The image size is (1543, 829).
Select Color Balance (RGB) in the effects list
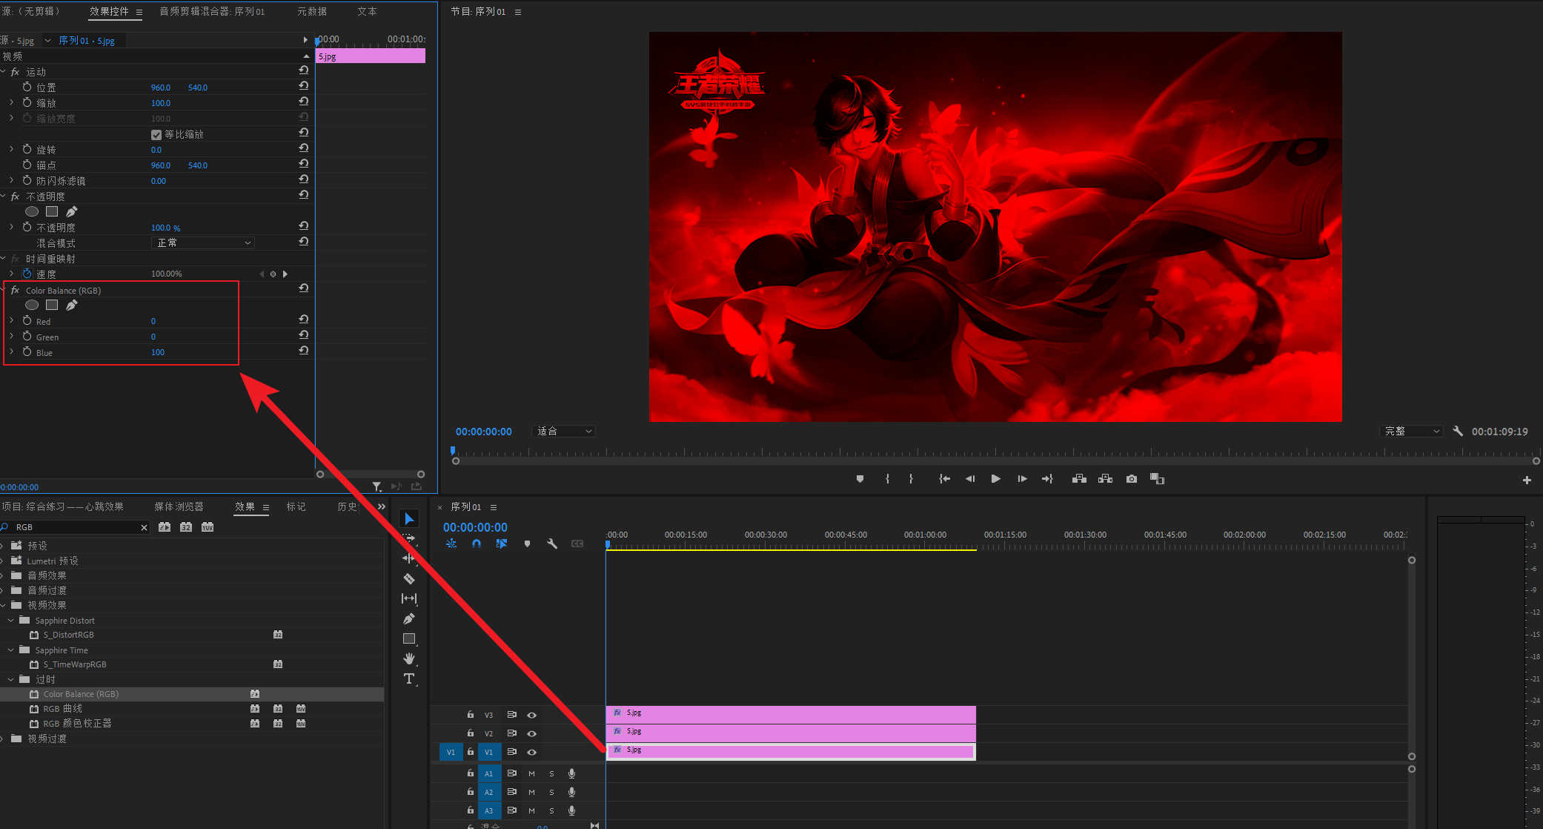[81, 694]
